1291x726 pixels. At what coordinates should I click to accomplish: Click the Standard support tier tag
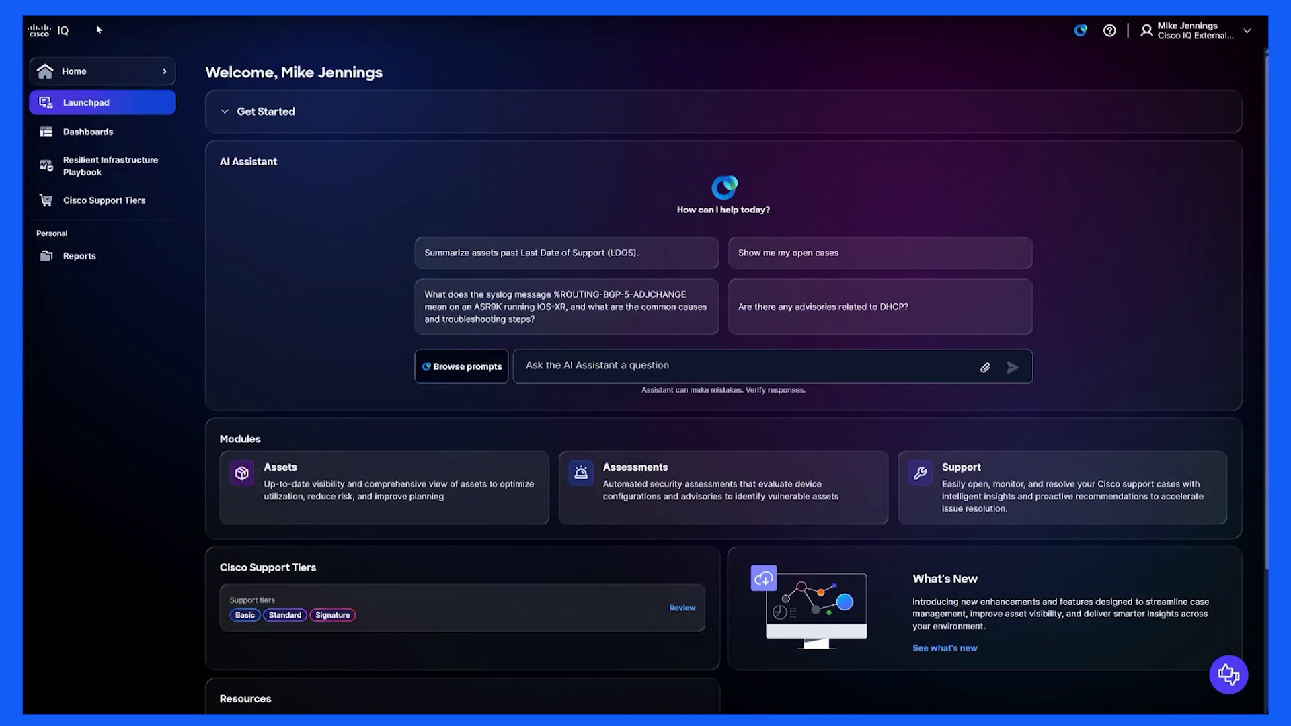tap(285, 615)
